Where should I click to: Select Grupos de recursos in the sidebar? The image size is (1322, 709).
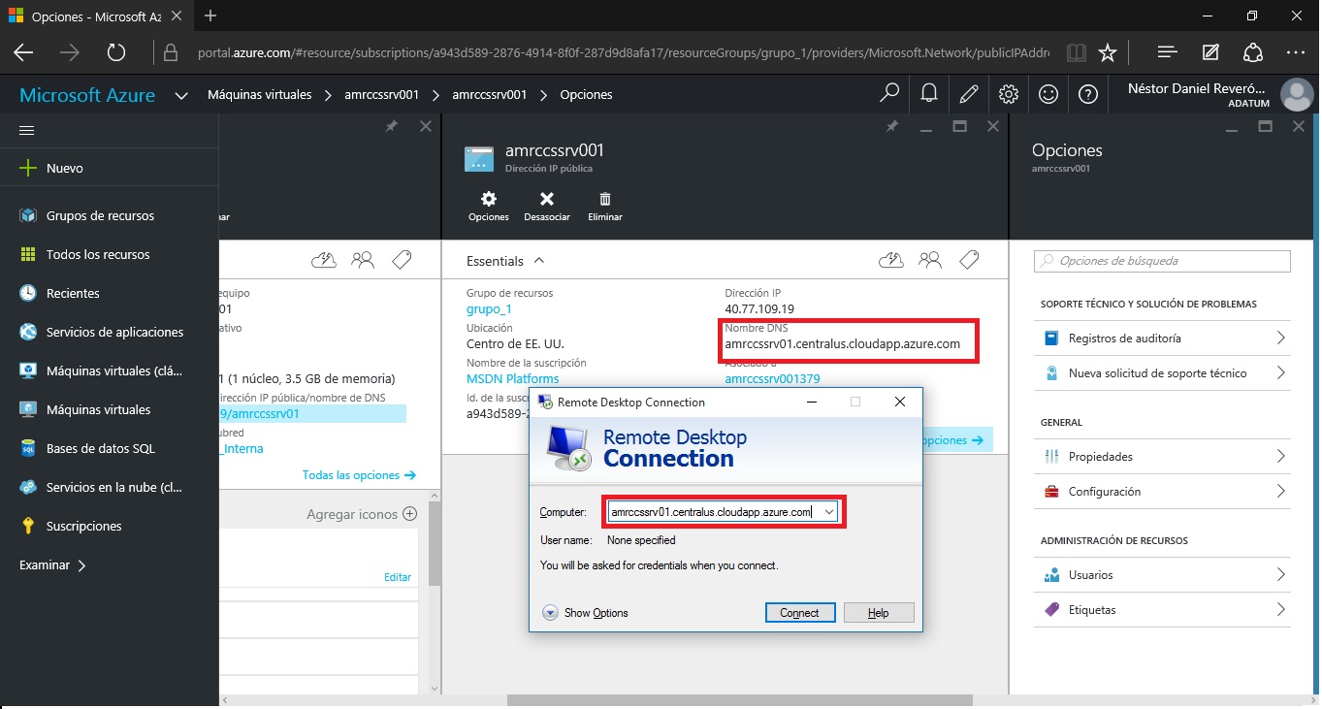[100, 216]
